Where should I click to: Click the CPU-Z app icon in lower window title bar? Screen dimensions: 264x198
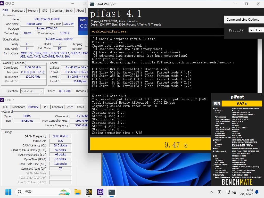click(2, 100)
